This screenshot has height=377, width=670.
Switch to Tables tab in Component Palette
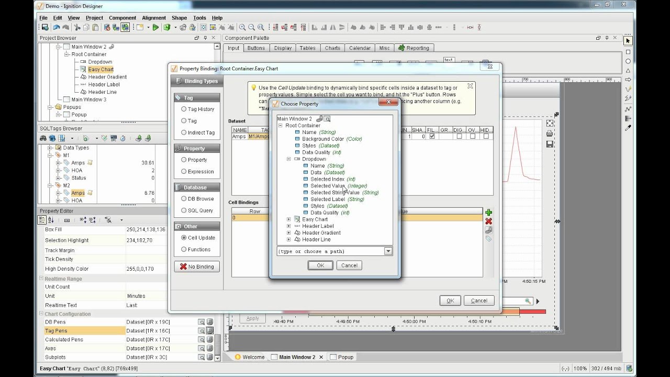click(x=307, y=48)
